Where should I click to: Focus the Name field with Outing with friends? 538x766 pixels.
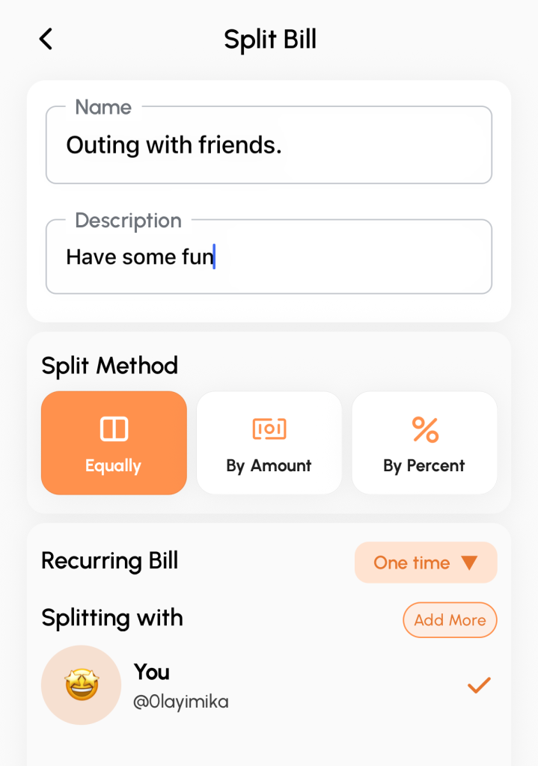click(269, 145)
